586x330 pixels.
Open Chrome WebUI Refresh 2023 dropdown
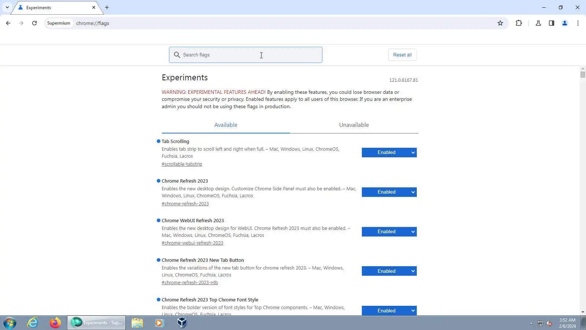pos(389,232)
